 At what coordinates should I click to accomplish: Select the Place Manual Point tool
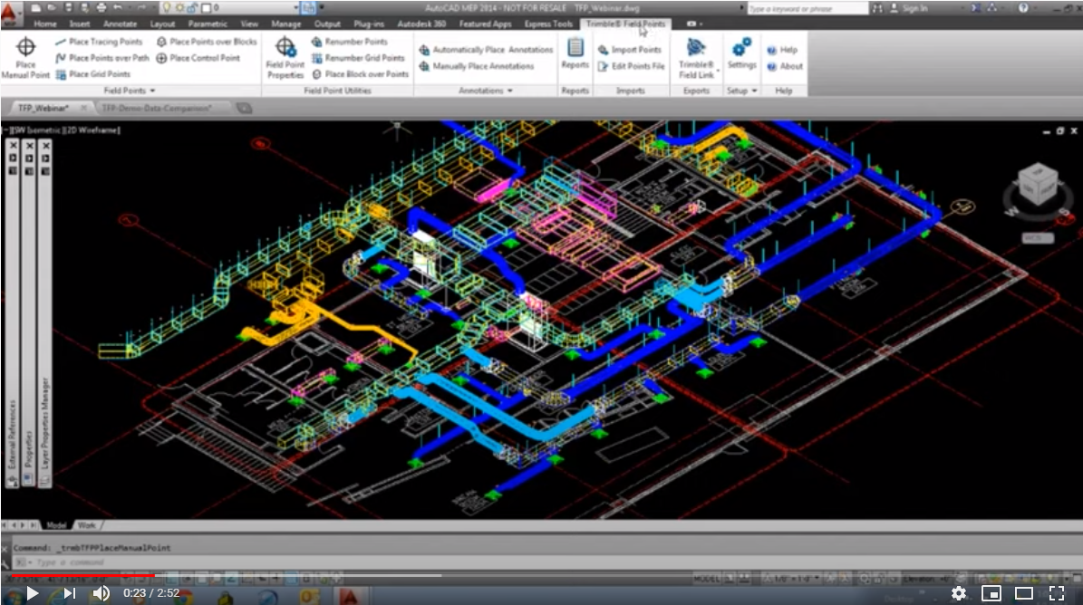click(x=24, y=56)
